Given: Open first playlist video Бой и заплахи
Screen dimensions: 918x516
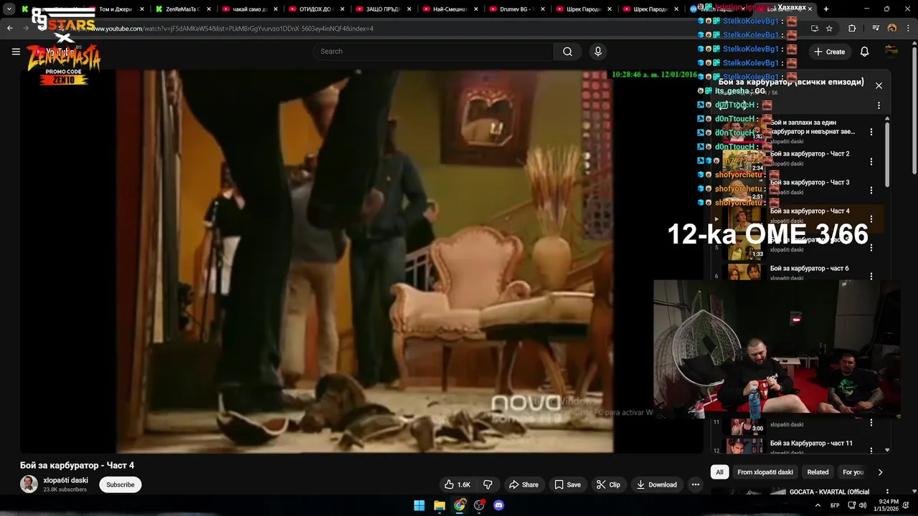Looking at the screenshot, I should pyautogui.click(x=813, y=127).
